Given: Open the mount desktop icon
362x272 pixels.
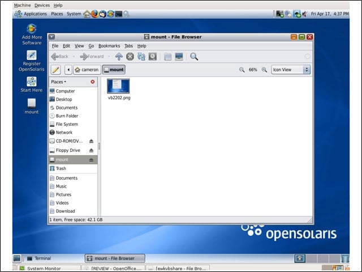Looking at the screenshot, I should click(x=32, y=106).
